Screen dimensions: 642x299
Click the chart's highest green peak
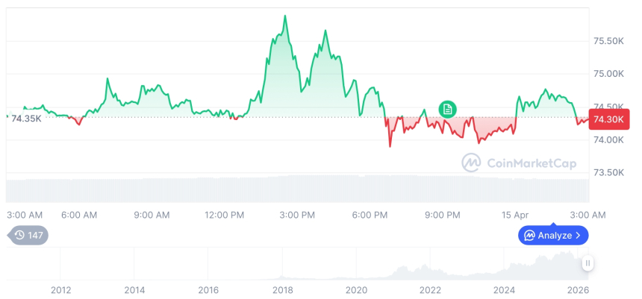tap(284, 16)
